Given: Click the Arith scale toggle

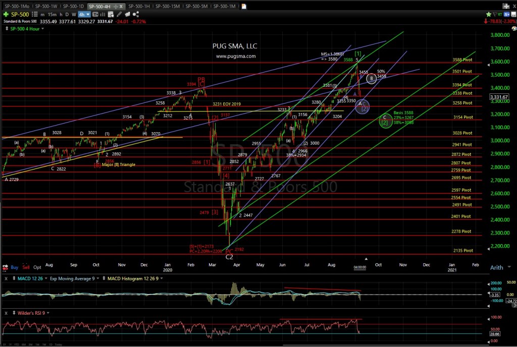Looking at the screenshot, I should (x=497, y=268).
